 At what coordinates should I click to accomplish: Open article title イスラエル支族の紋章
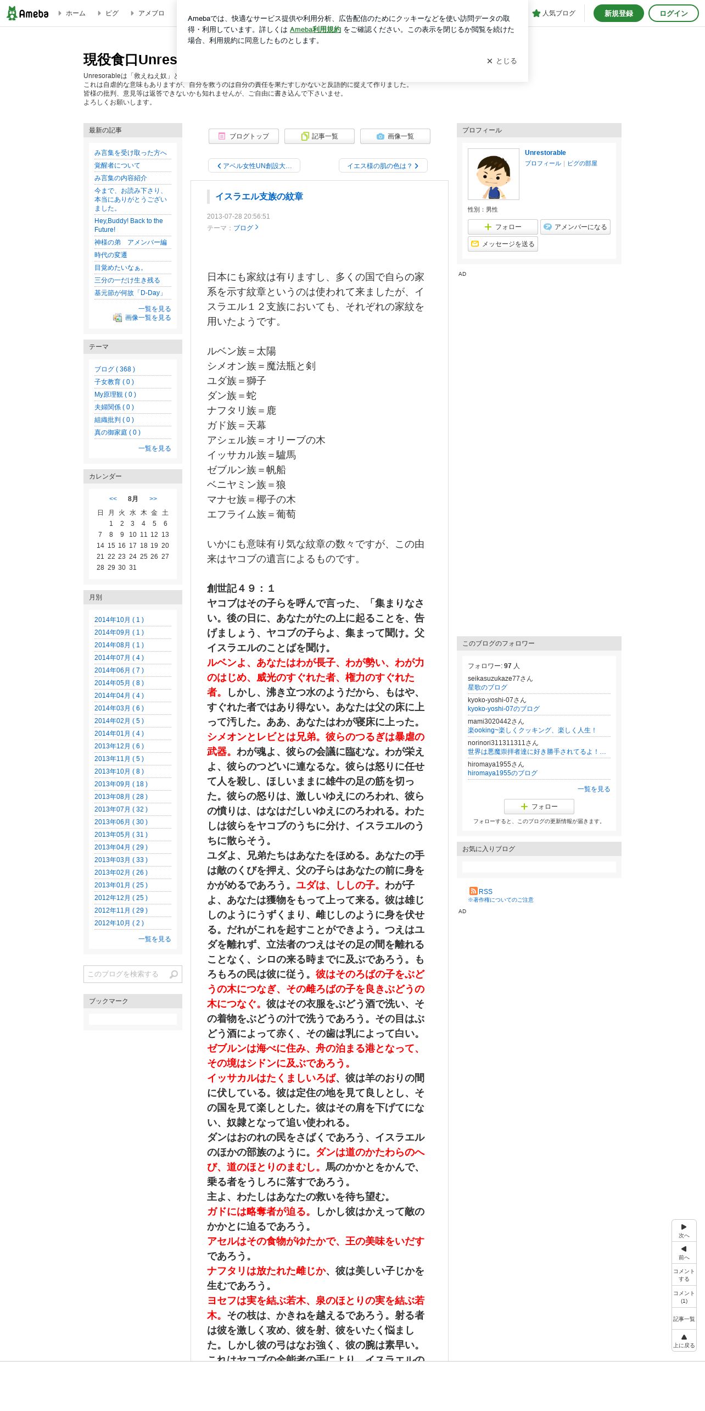pyautogui.click(x=259, y=197)
